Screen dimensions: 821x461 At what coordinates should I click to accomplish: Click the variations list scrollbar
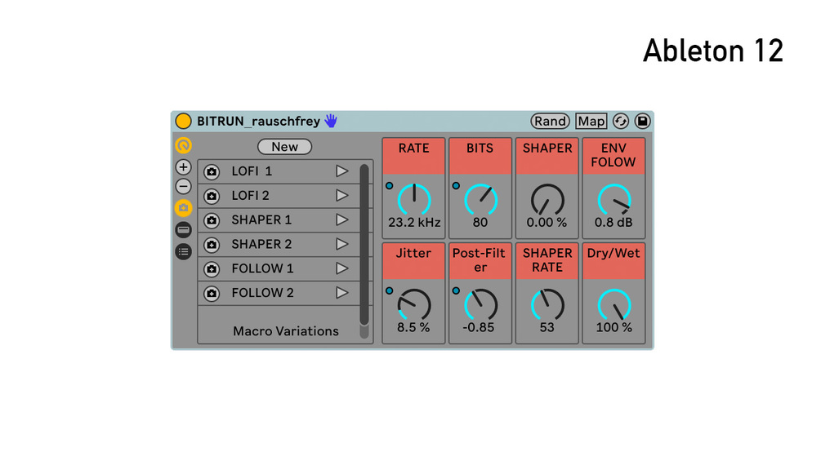[x=364, y=245]
